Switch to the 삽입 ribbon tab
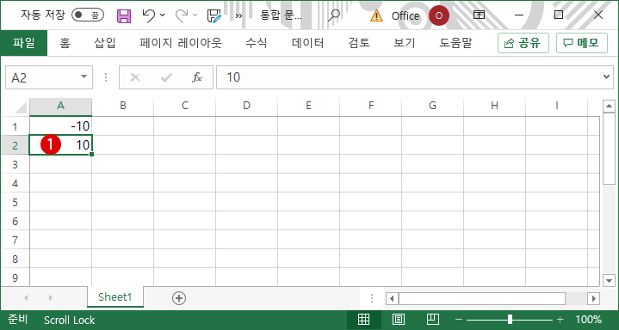Screen dimensions: 619x330 pos(105,43)
